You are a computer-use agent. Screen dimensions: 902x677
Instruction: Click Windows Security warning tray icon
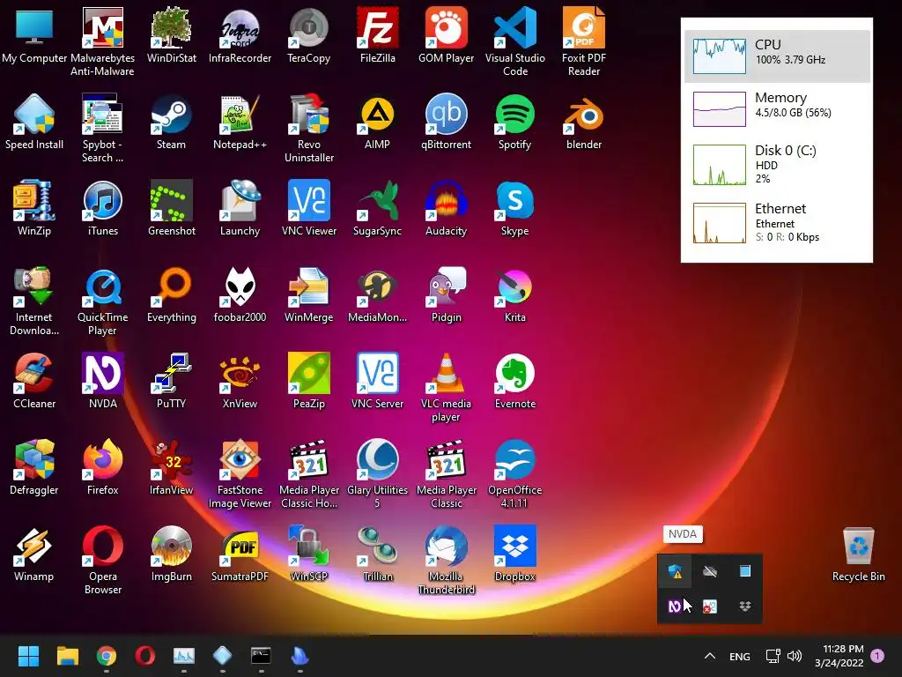pyautogui.click(x=676, y=571)
